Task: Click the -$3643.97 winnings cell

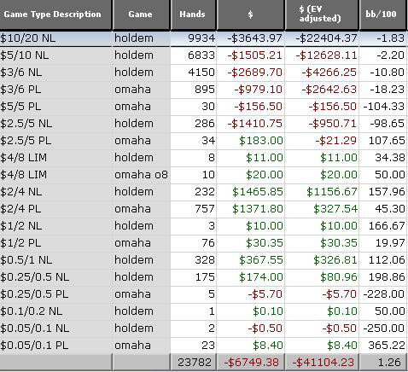Action: 251,38
